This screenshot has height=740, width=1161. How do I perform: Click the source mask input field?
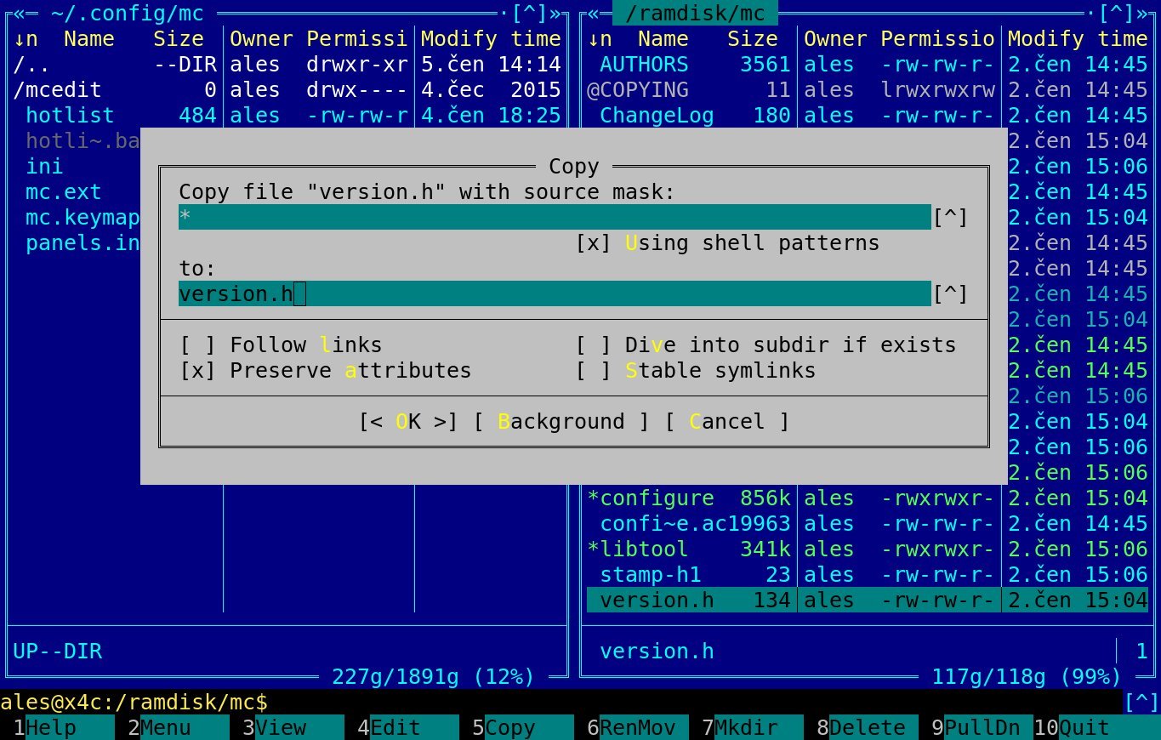point(553,218)
